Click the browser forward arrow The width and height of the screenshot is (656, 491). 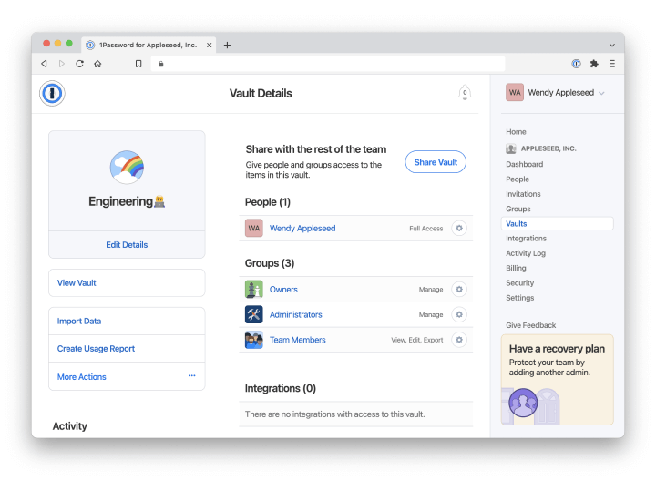click(x=62, y=64)
